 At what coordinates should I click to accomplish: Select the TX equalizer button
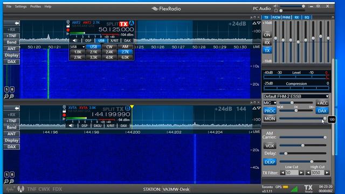(267, 50)
